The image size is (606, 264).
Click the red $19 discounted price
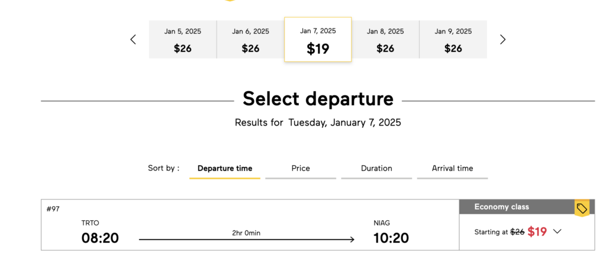point(537,231)
